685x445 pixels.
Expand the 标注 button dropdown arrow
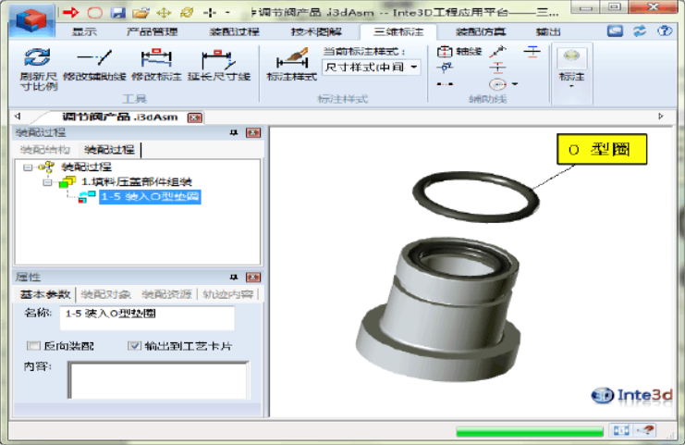point(571,87)
